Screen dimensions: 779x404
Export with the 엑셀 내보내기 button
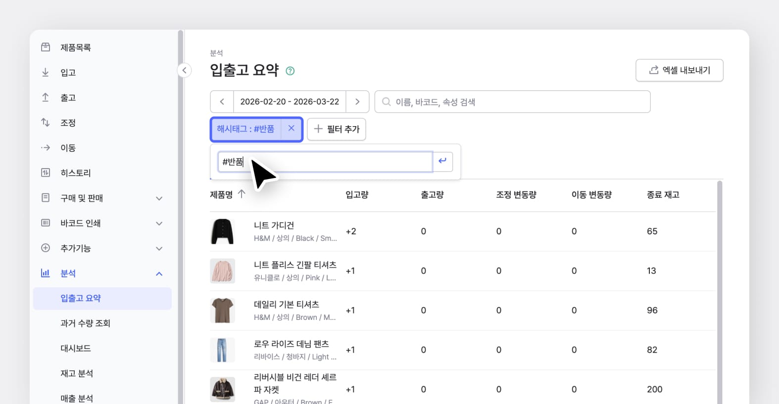(x=679, y=70)
